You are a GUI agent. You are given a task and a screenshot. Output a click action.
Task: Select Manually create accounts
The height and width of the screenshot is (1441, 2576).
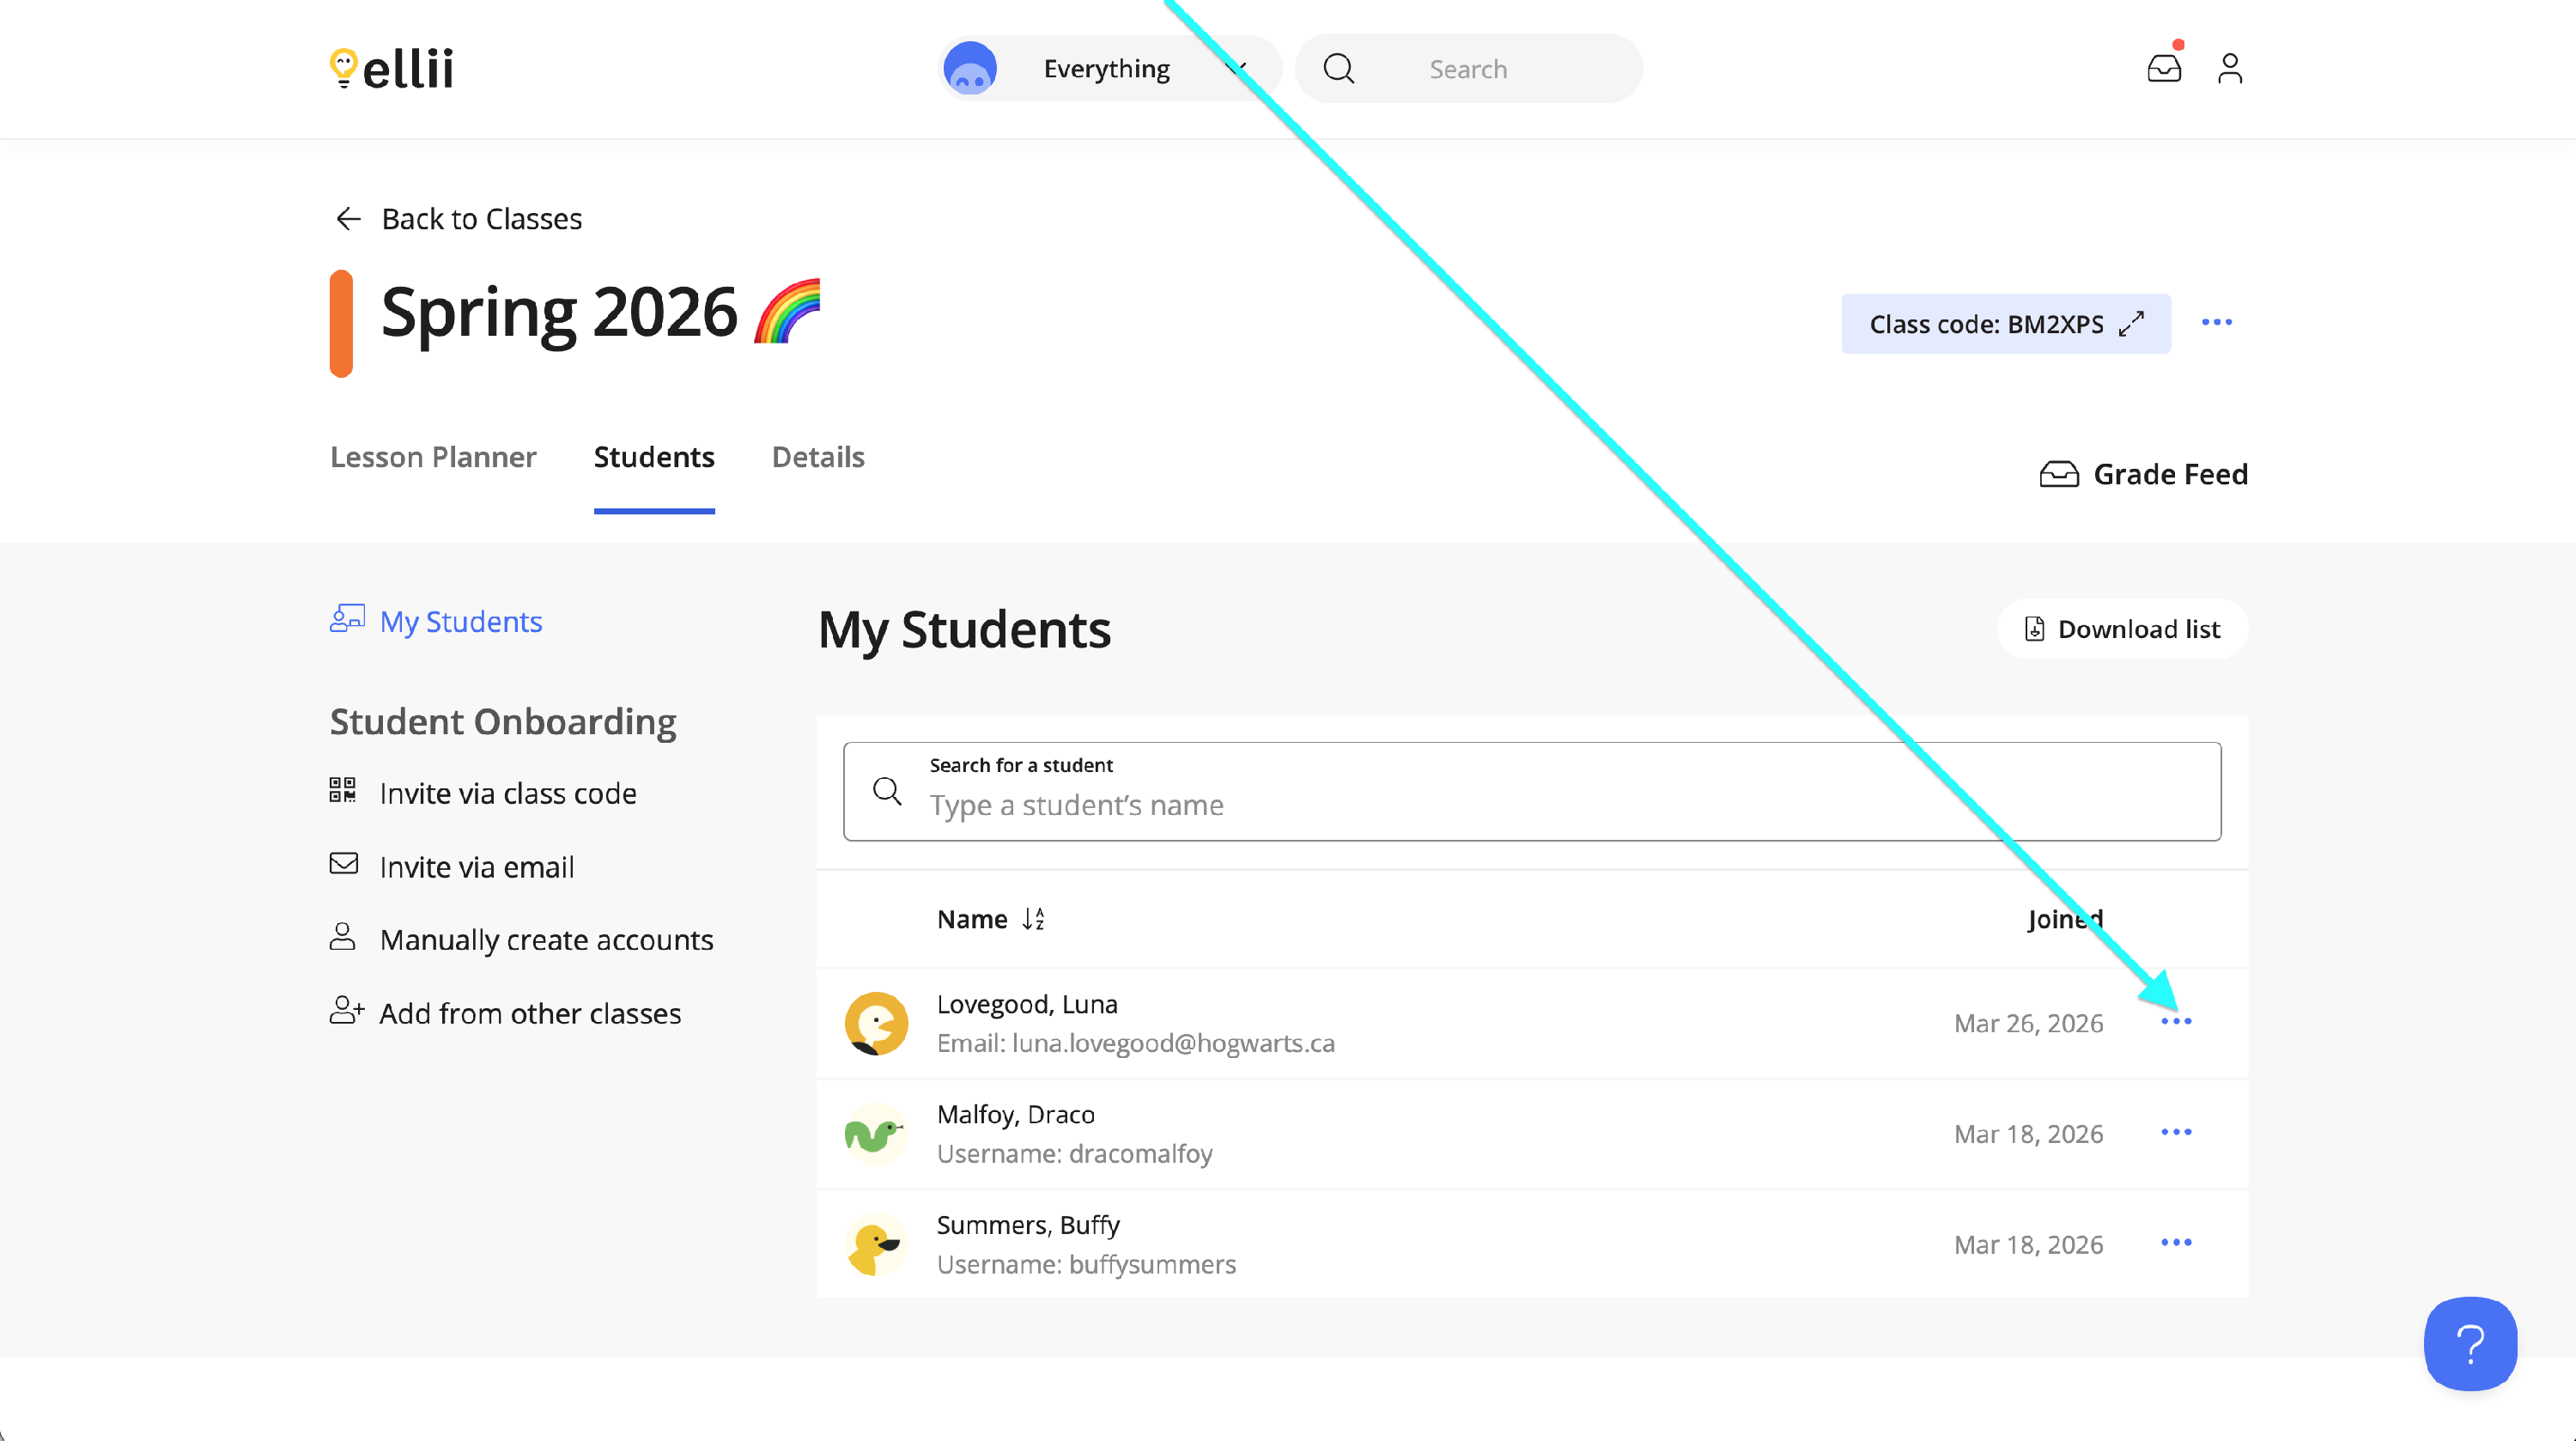(545, 940)
